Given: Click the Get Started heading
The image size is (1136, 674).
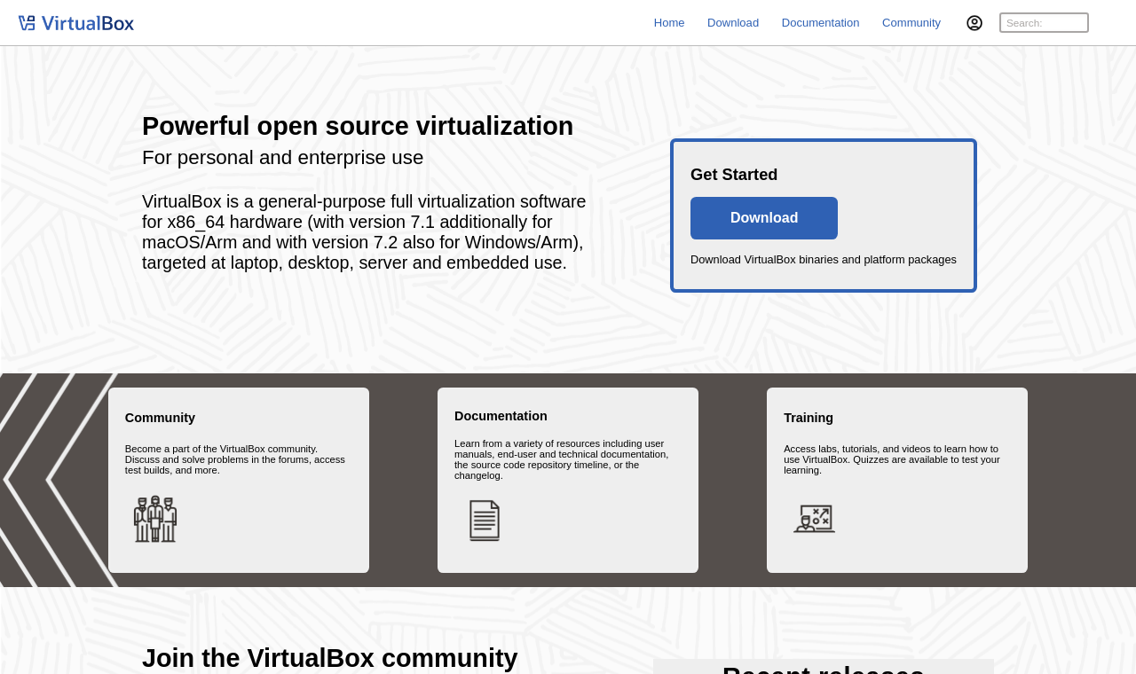Looking at the screenshot, I should (734, 175).
